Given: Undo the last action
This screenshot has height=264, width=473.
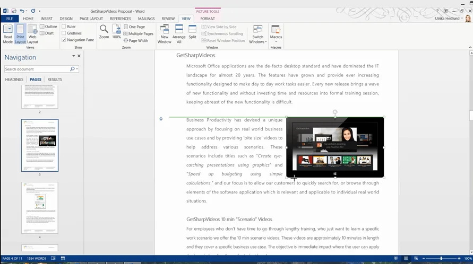Looking at the screenshot, I should point(22,11).
